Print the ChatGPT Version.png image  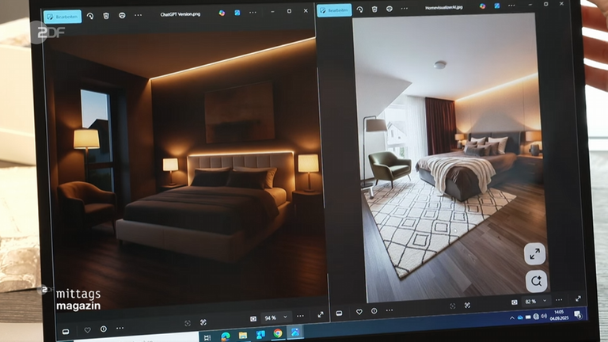[x=122, y=16]
